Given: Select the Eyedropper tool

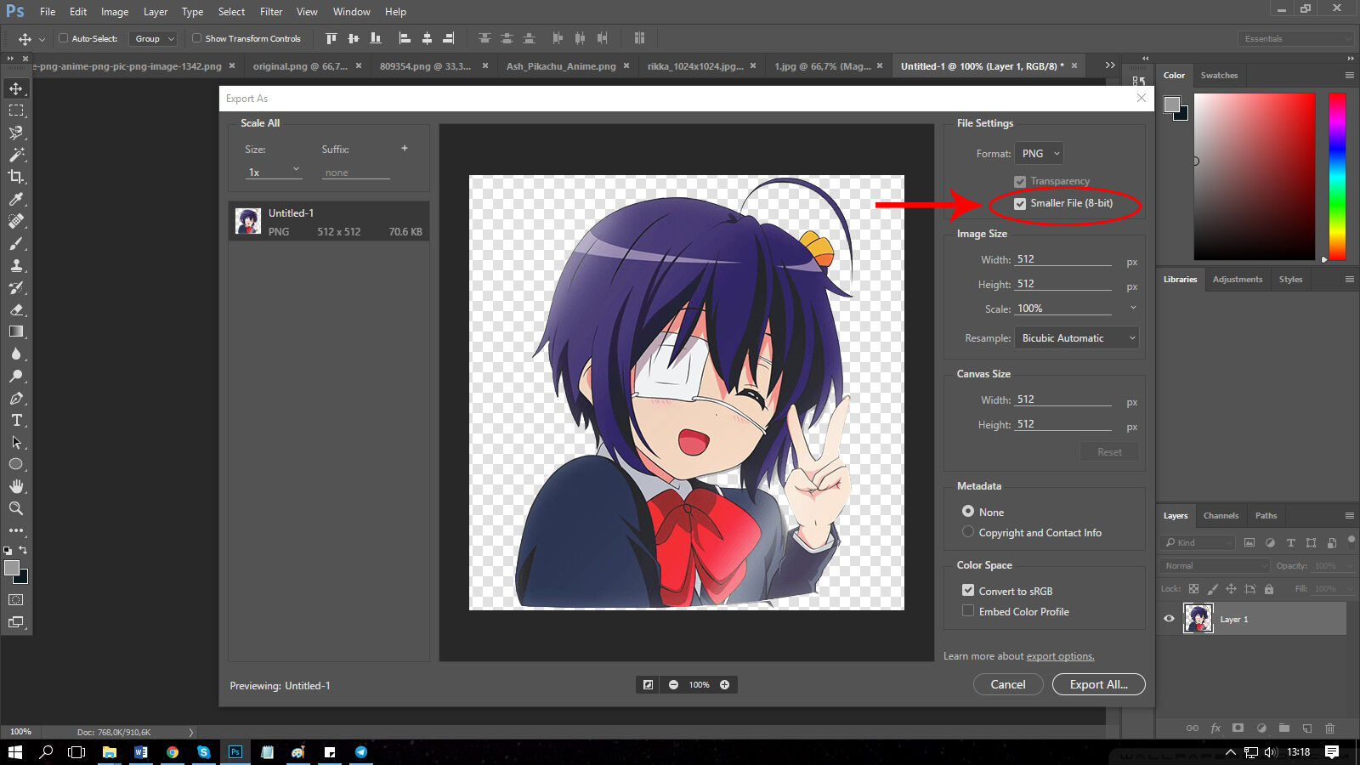Looking at the screenshot, I should [x=16, y=199].
